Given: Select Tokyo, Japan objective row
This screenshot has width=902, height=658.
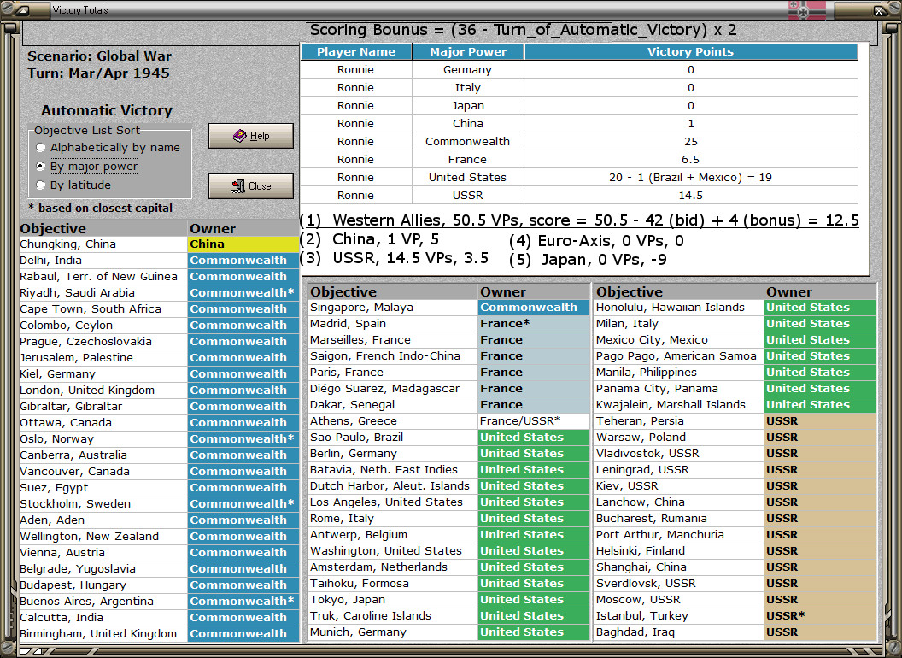Looking at the screenshot, I should coord(448,599).
